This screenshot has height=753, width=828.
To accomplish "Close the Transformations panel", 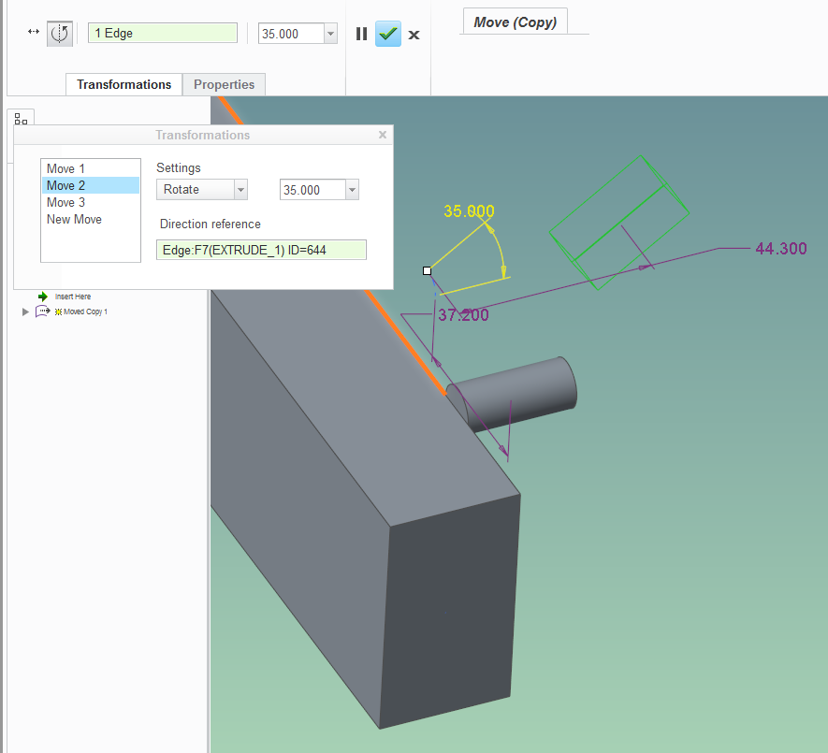I will [382, 135].
